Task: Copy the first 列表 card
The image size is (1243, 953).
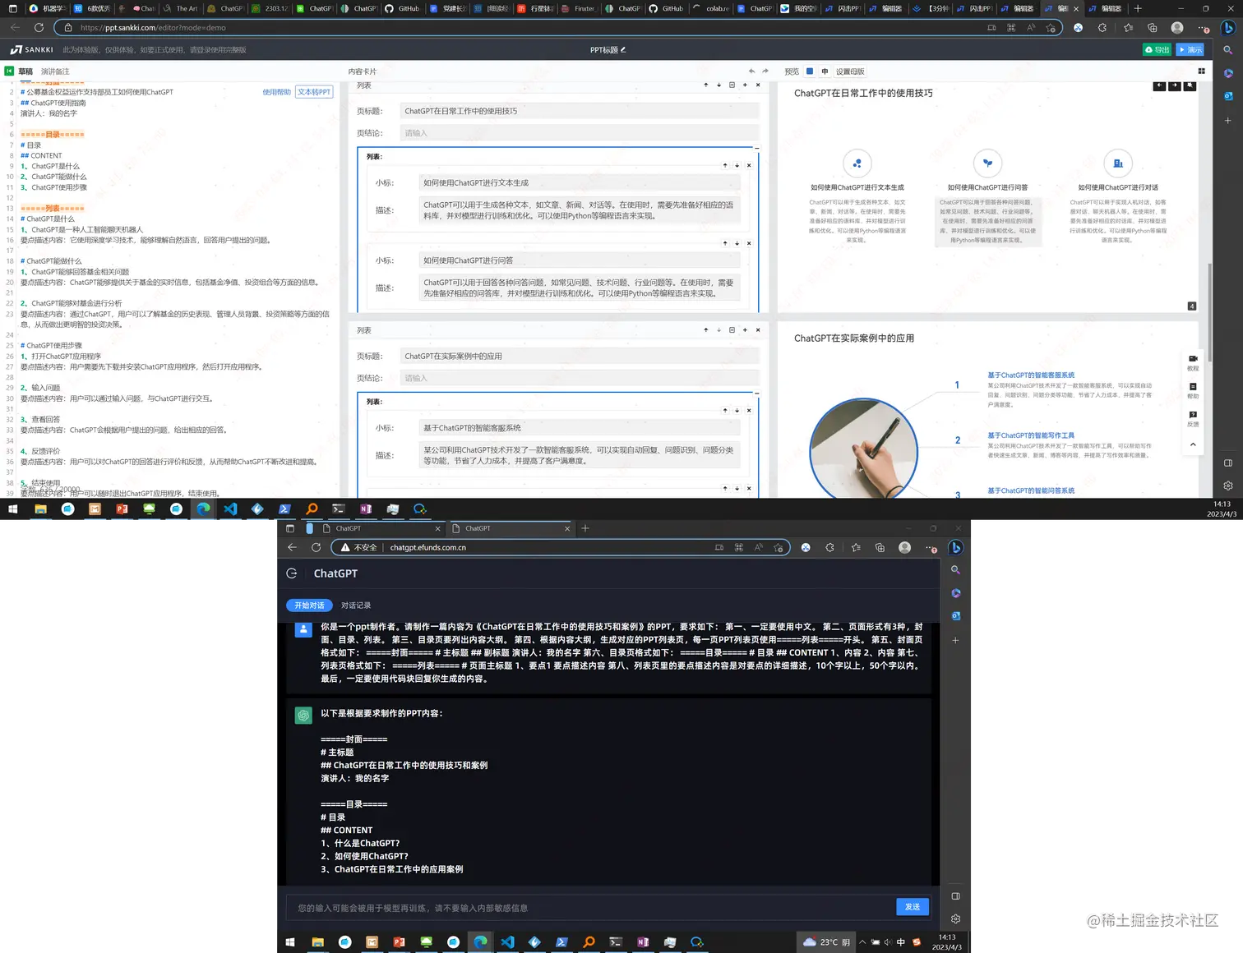Action: 732,85
